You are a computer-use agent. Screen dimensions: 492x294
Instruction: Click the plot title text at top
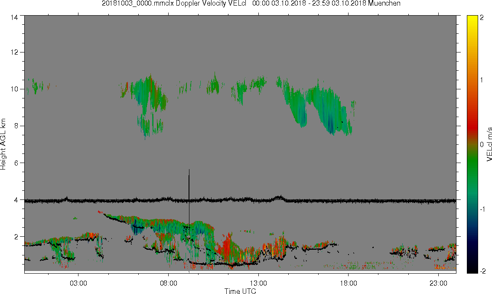251,3
